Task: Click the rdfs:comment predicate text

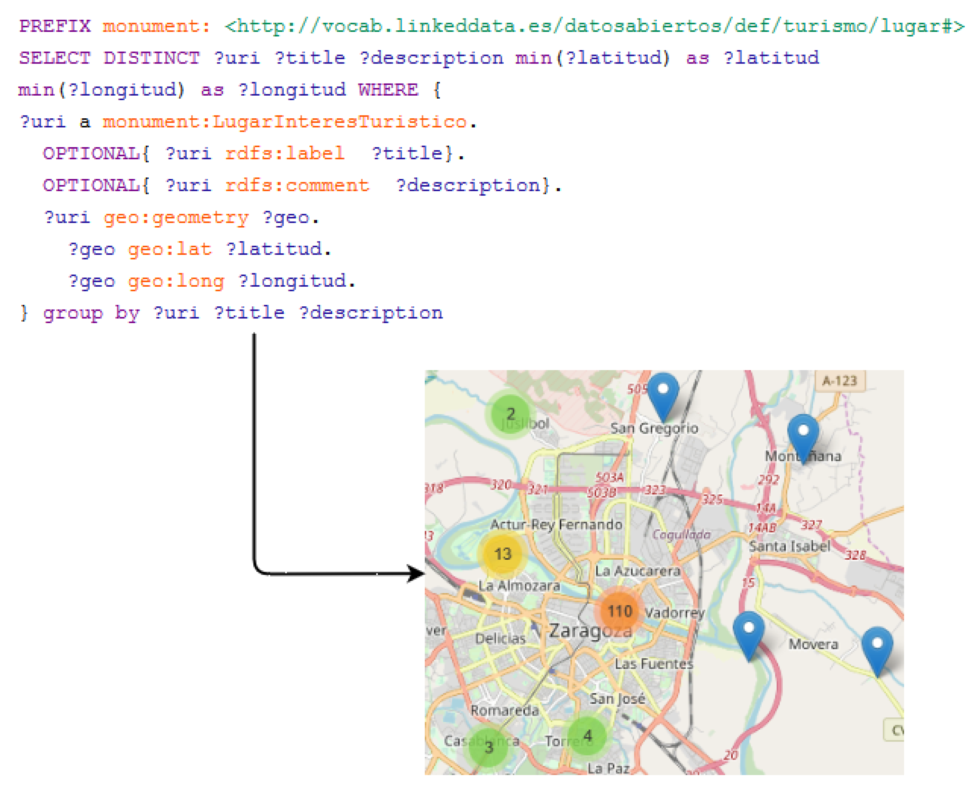Action: (297, 186)
